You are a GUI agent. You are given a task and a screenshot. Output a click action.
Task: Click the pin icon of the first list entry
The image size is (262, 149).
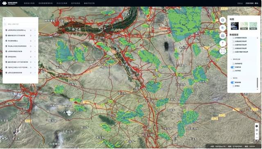(x=6, y=30)
